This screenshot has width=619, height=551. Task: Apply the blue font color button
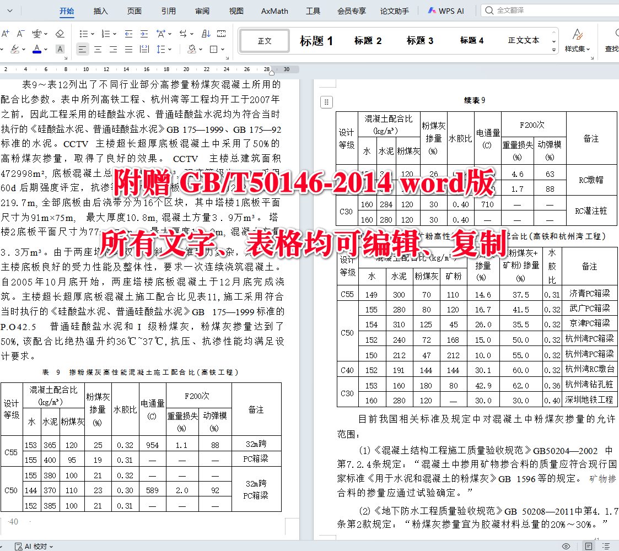pyautogui.click(x=37, y=49)
